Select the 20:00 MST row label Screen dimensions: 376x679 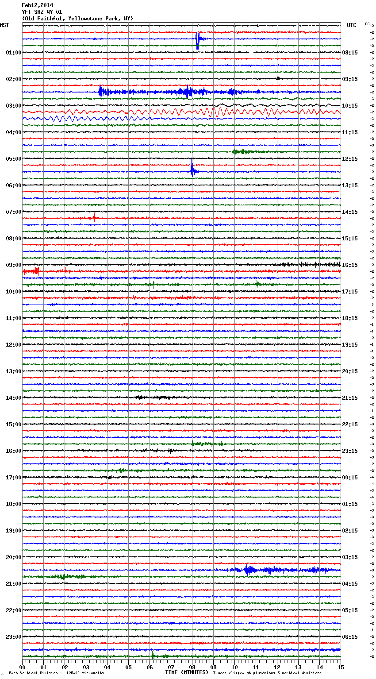click(14, 557)
